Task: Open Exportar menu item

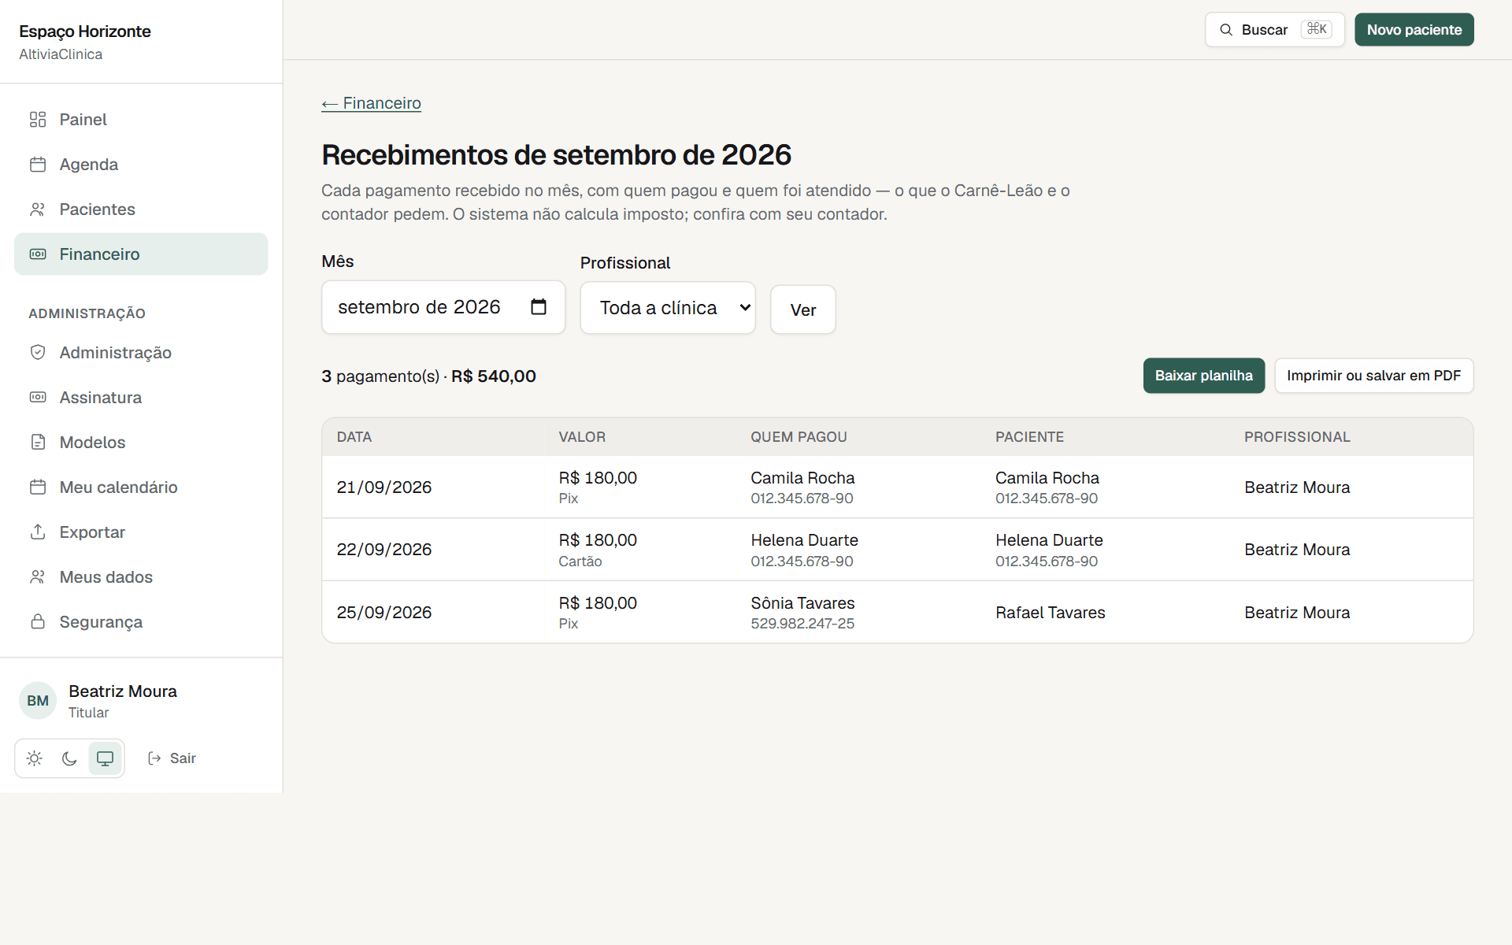Action: (141, 532)
